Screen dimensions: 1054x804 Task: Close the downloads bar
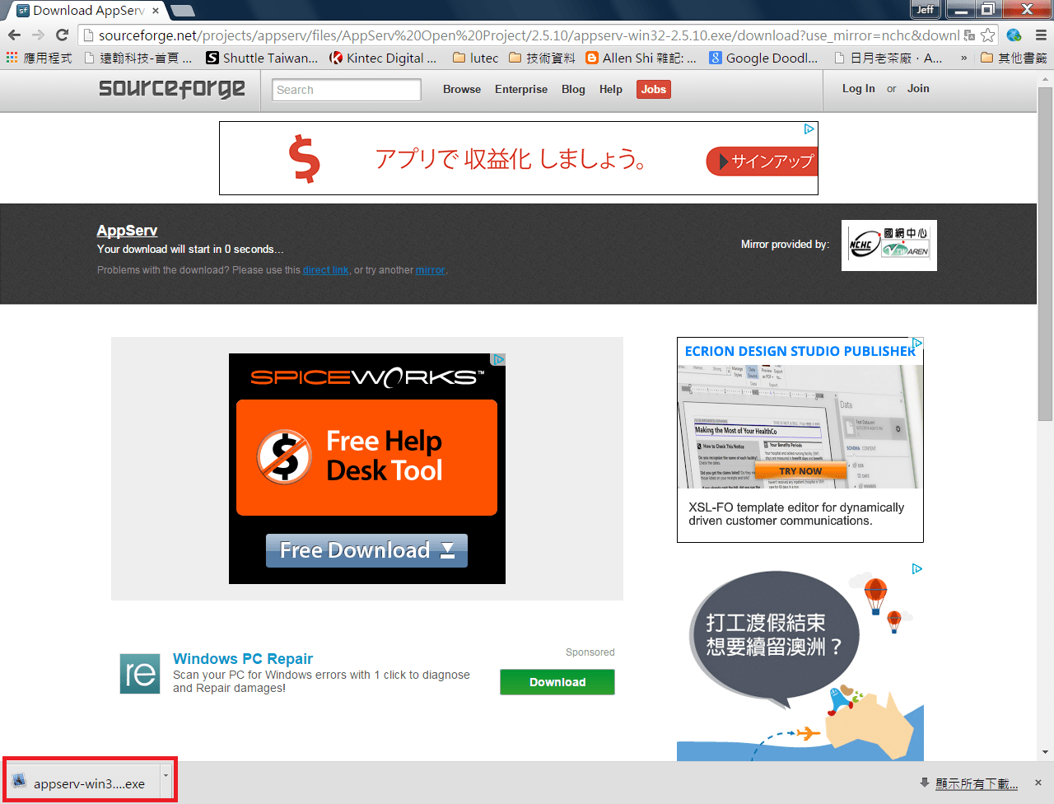point(1038,783)
